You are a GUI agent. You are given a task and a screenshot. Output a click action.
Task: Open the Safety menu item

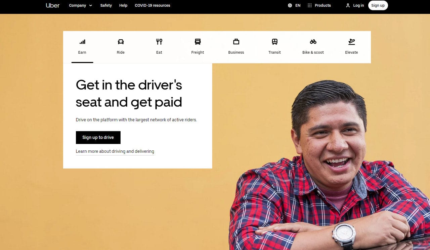coord(106,5)
